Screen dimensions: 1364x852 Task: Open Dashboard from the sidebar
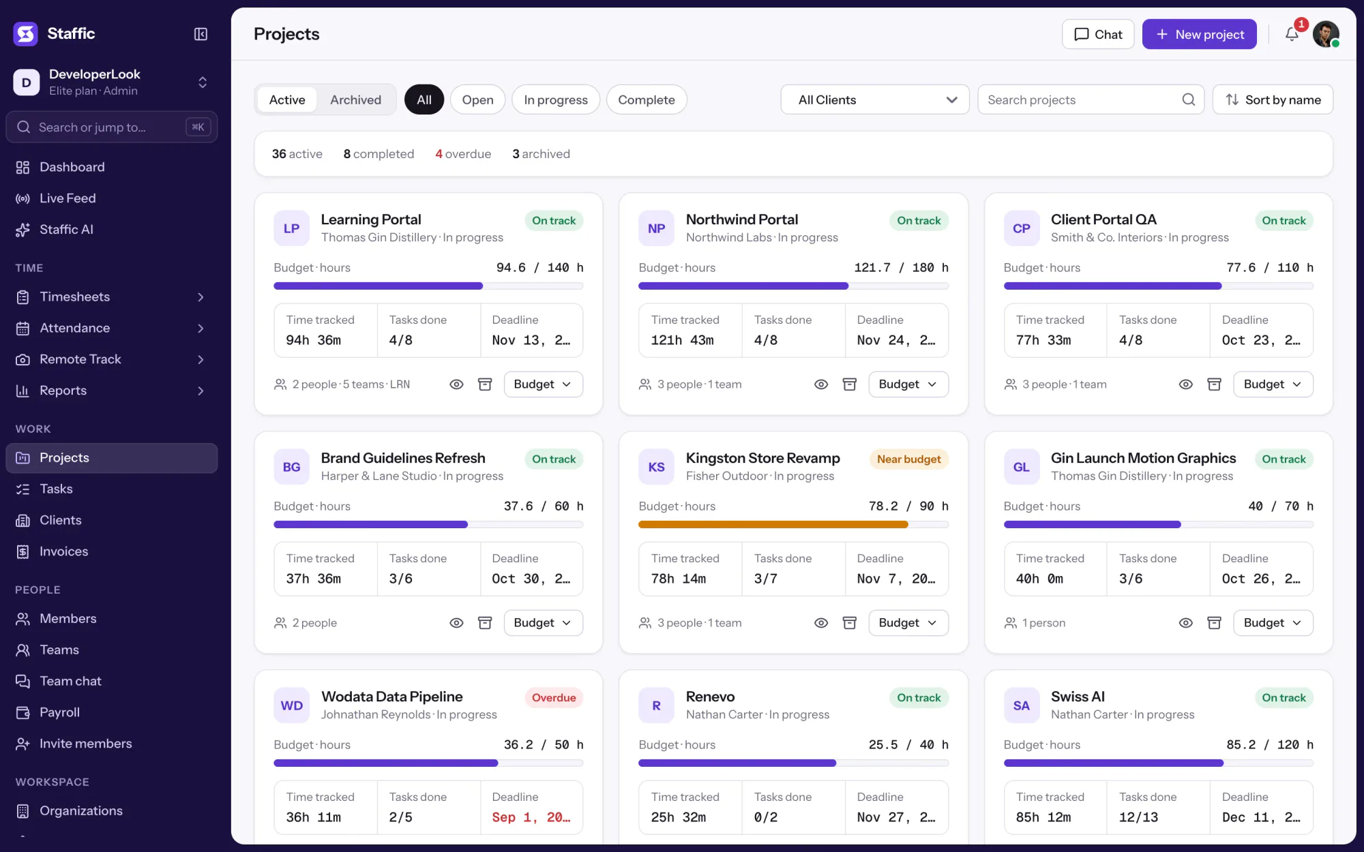(112, 167)
